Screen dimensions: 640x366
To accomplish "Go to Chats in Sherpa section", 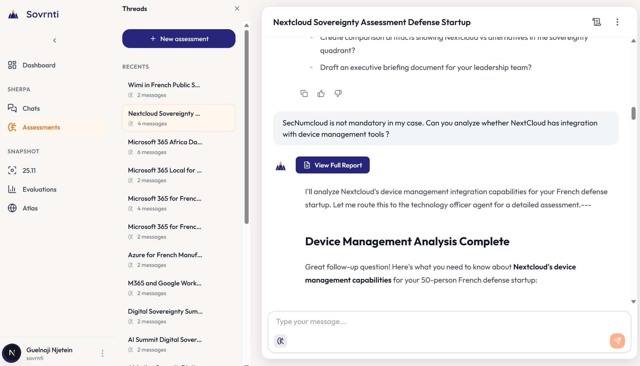I will (31, 109).
